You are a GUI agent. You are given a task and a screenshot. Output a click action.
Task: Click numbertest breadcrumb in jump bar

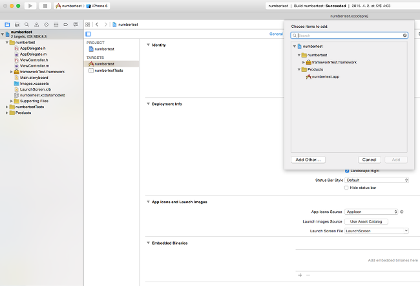click(x=125, y=25)
